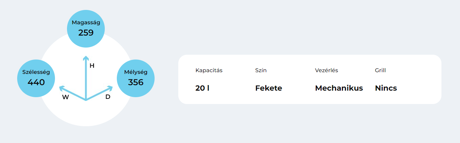Click the number 440 in the width circle
Image resolution: width=460 pixels, height=143 pixels.
(36, 82)
